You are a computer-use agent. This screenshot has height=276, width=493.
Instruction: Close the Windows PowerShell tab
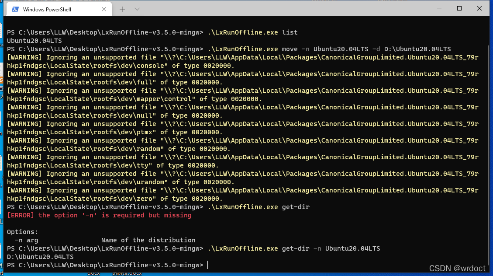click(x=103, y=8)
